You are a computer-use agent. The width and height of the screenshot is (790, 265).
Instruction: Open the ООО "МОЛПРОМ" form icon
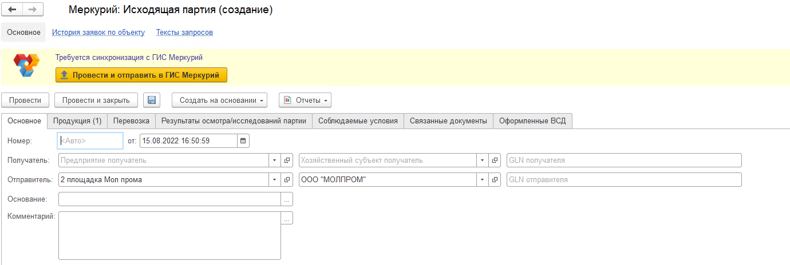click(495, 180)
